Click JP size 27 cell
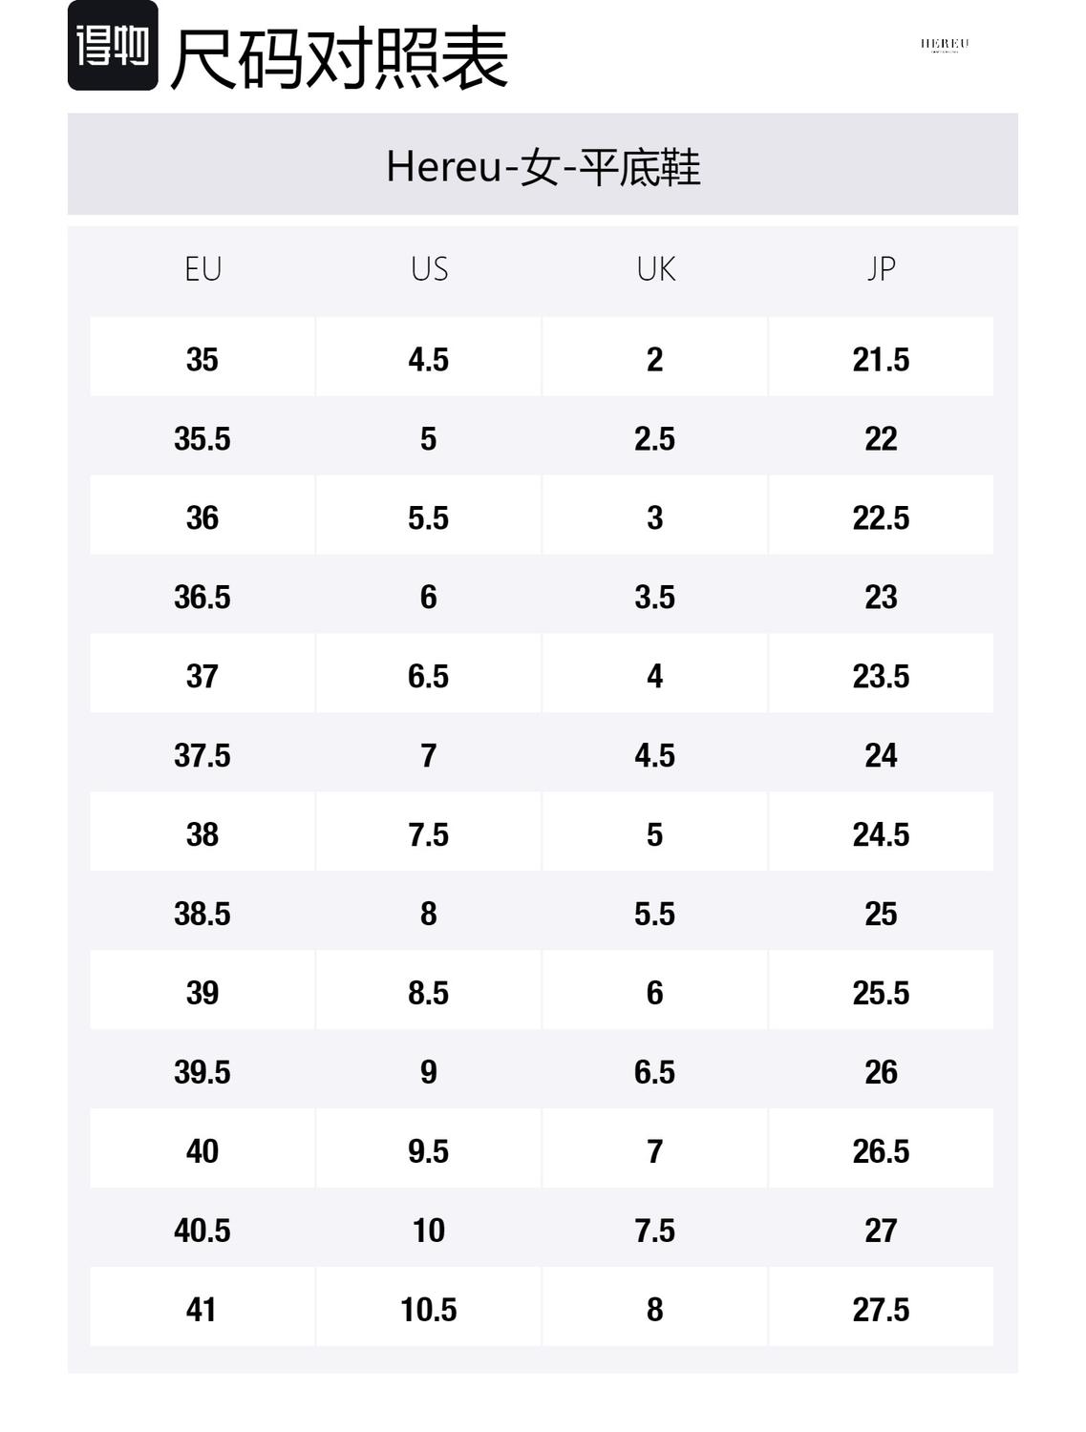 [881, 1230]
